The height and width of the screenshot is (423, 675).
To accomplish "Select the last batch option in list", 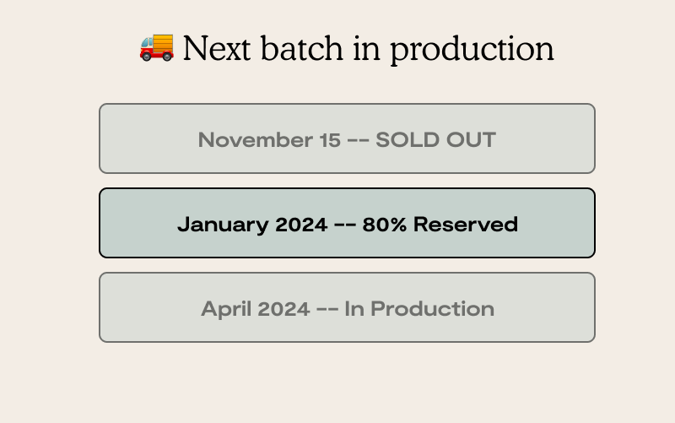I will pyautogui.click(x=347, y=307).
